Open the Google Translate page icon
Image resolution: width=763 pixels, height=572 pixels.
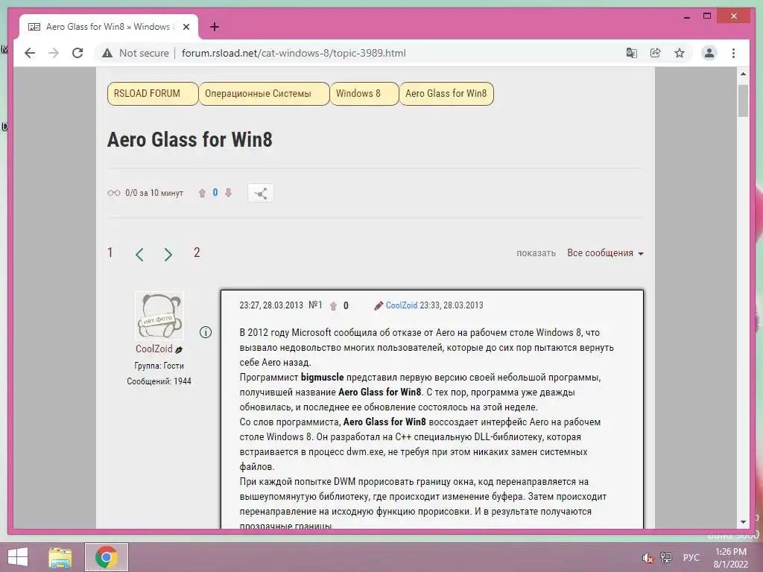click(632, 53)
